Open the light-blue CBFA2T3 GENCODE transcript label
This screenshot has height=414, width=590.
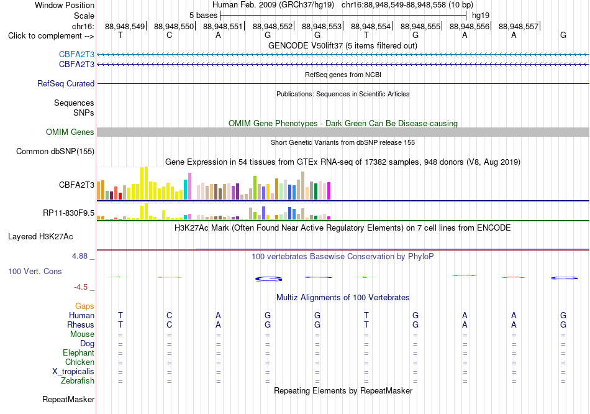[76, 54]
